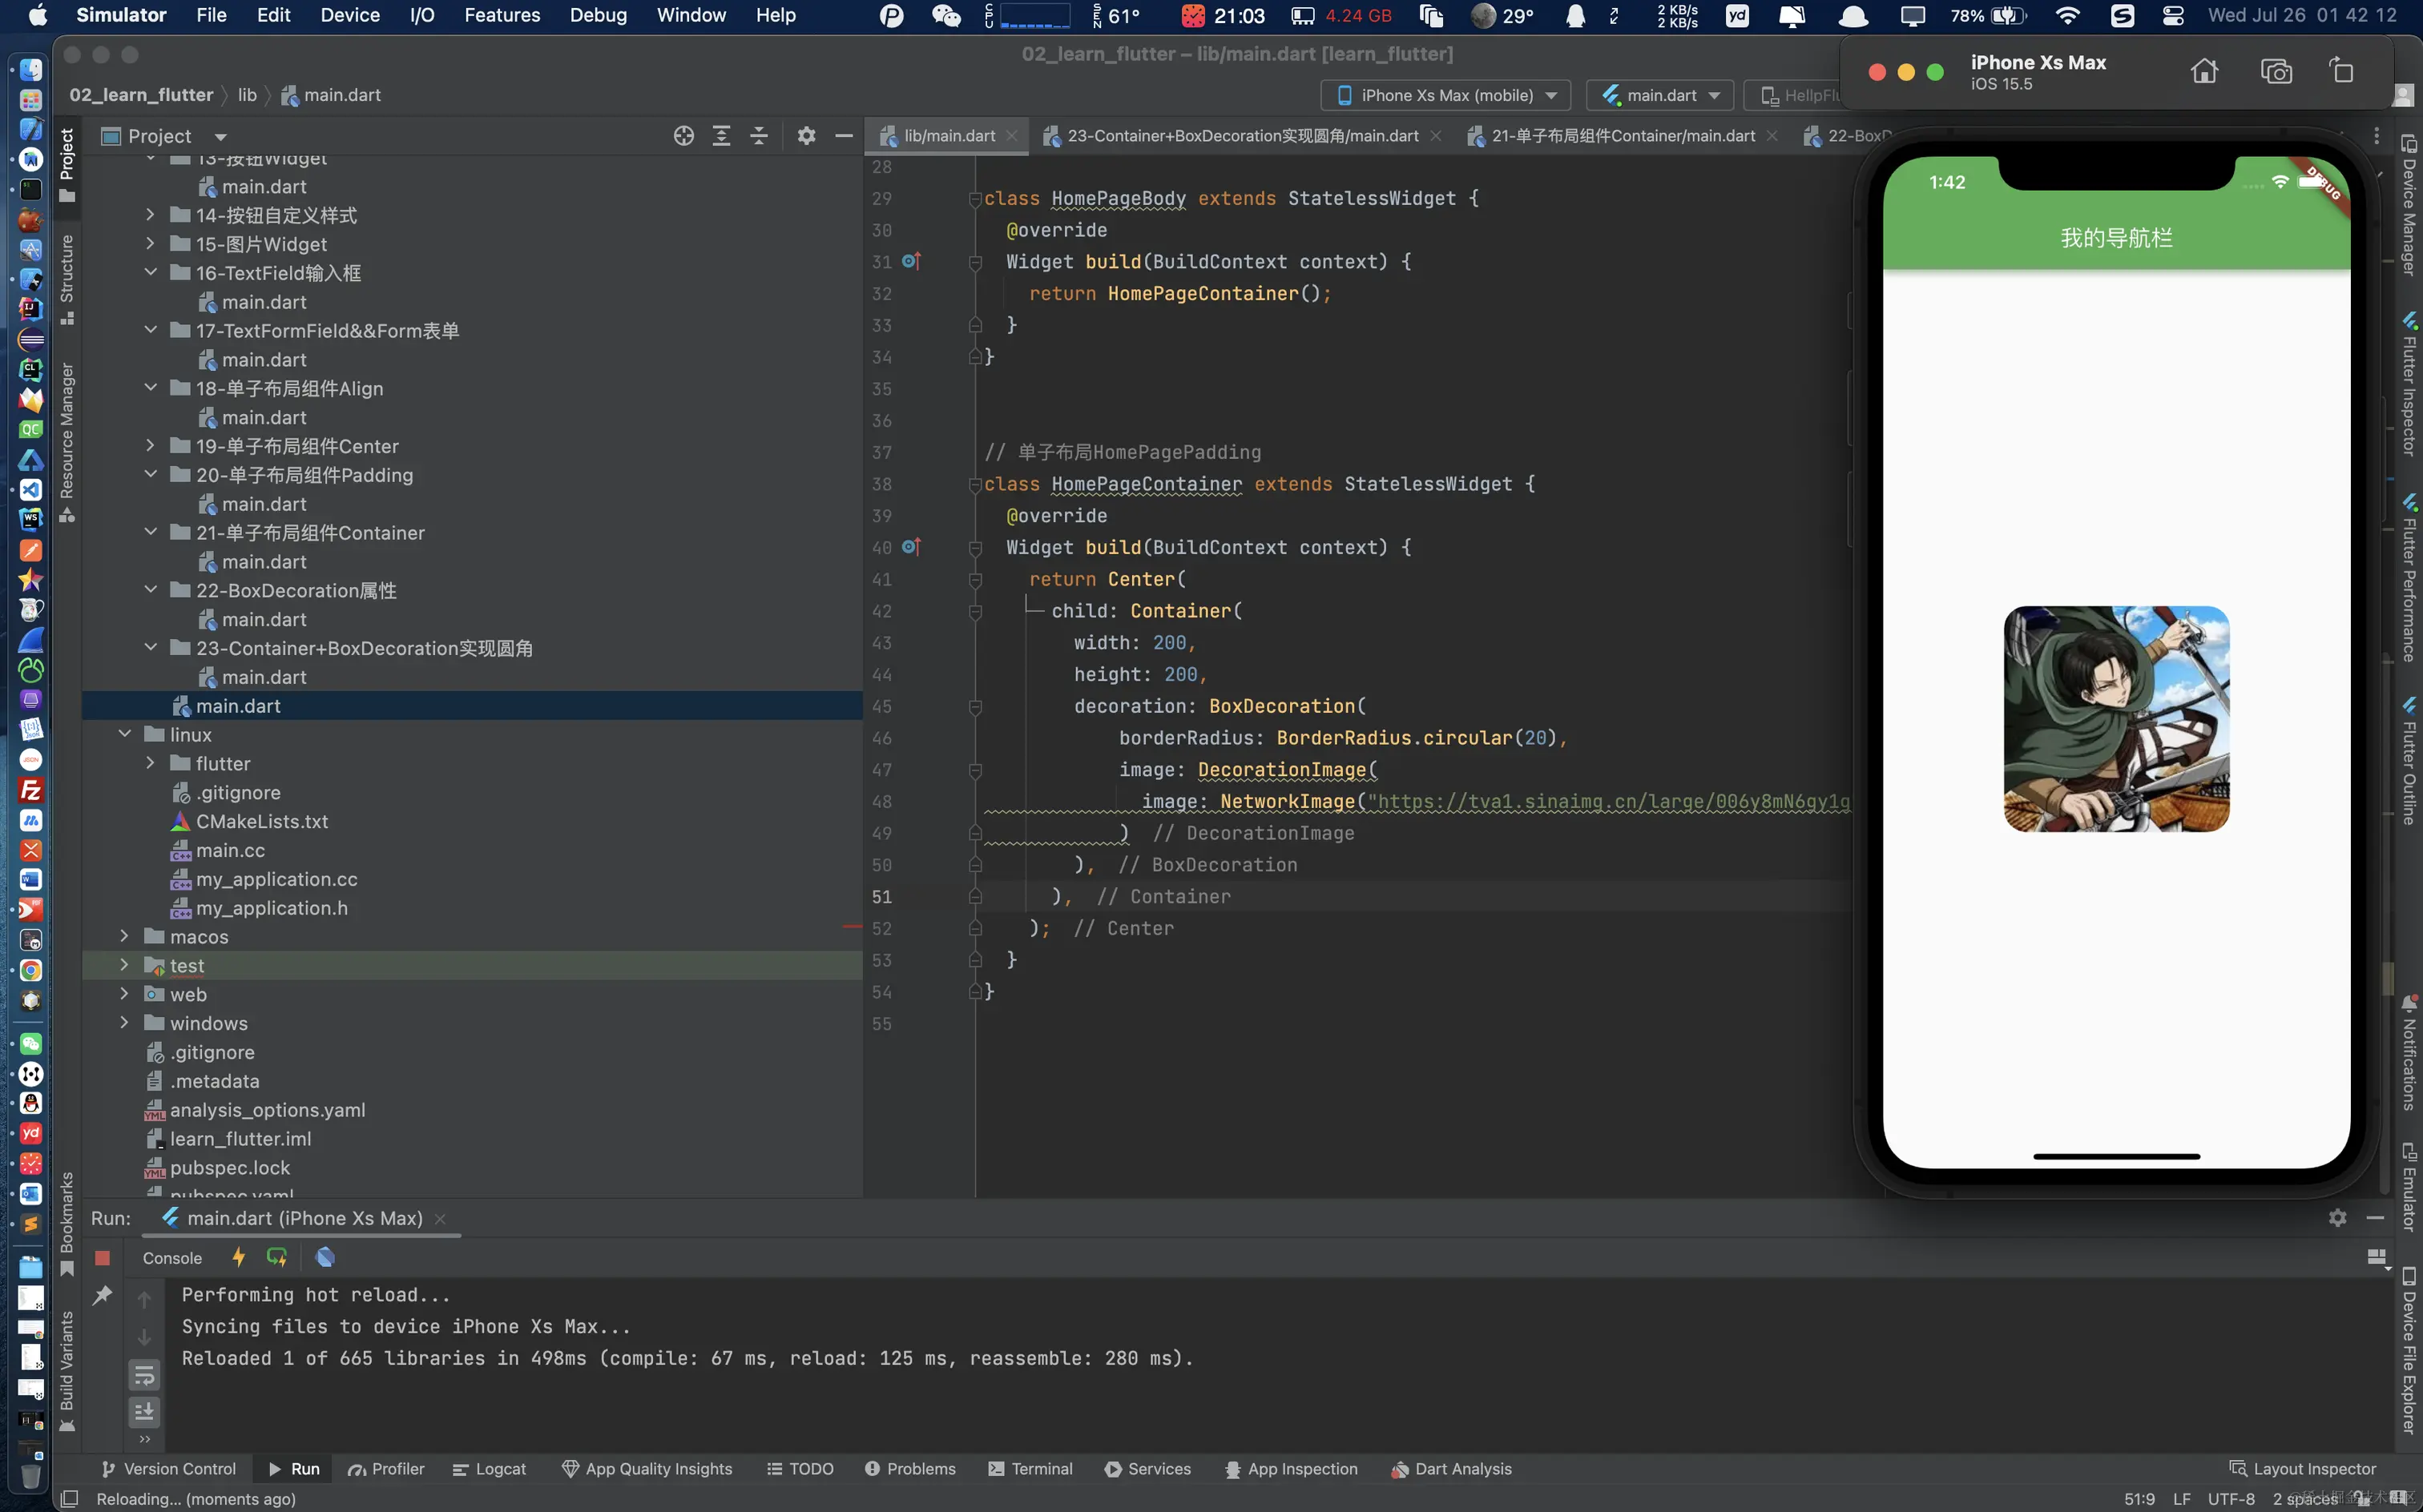Toggle the Flutter Outline side panel
The image size is (2423, 1512).
pyautogui.click(x=2409, y=761)
